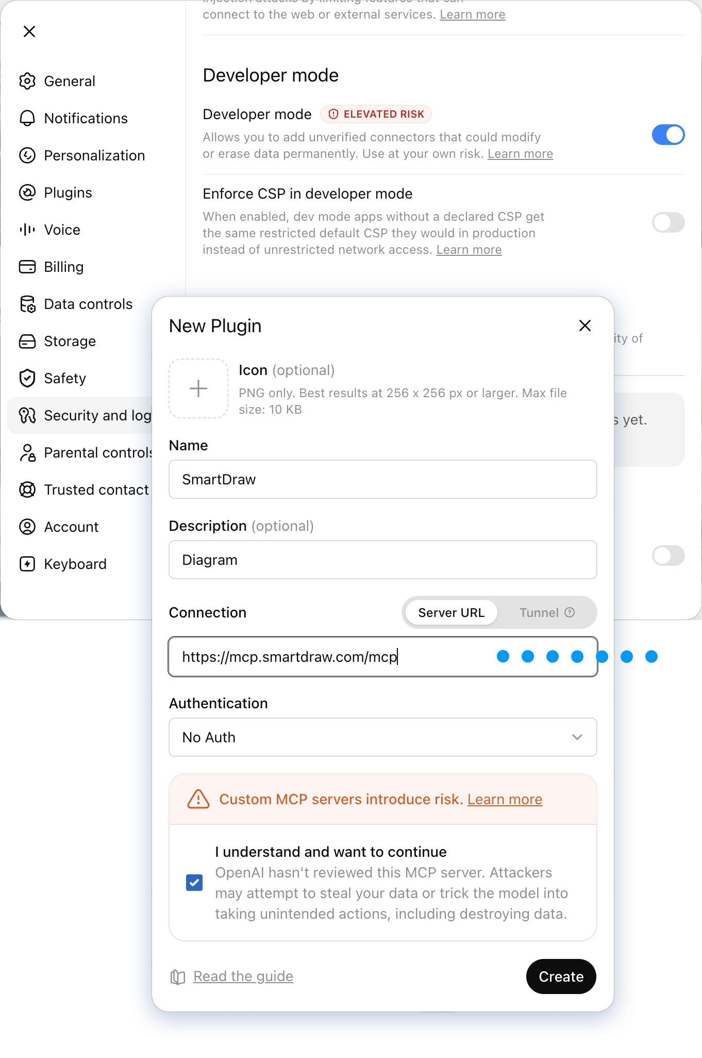This screenshot has width=702, height=1058.
Task: Click the Authentication dropdown chevron
Action: (577, 737)
